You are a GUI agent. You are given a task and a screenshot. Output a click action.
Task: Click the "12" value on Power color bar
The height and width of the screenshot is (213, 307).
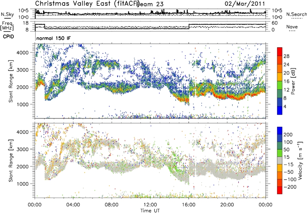click(286, 90)
